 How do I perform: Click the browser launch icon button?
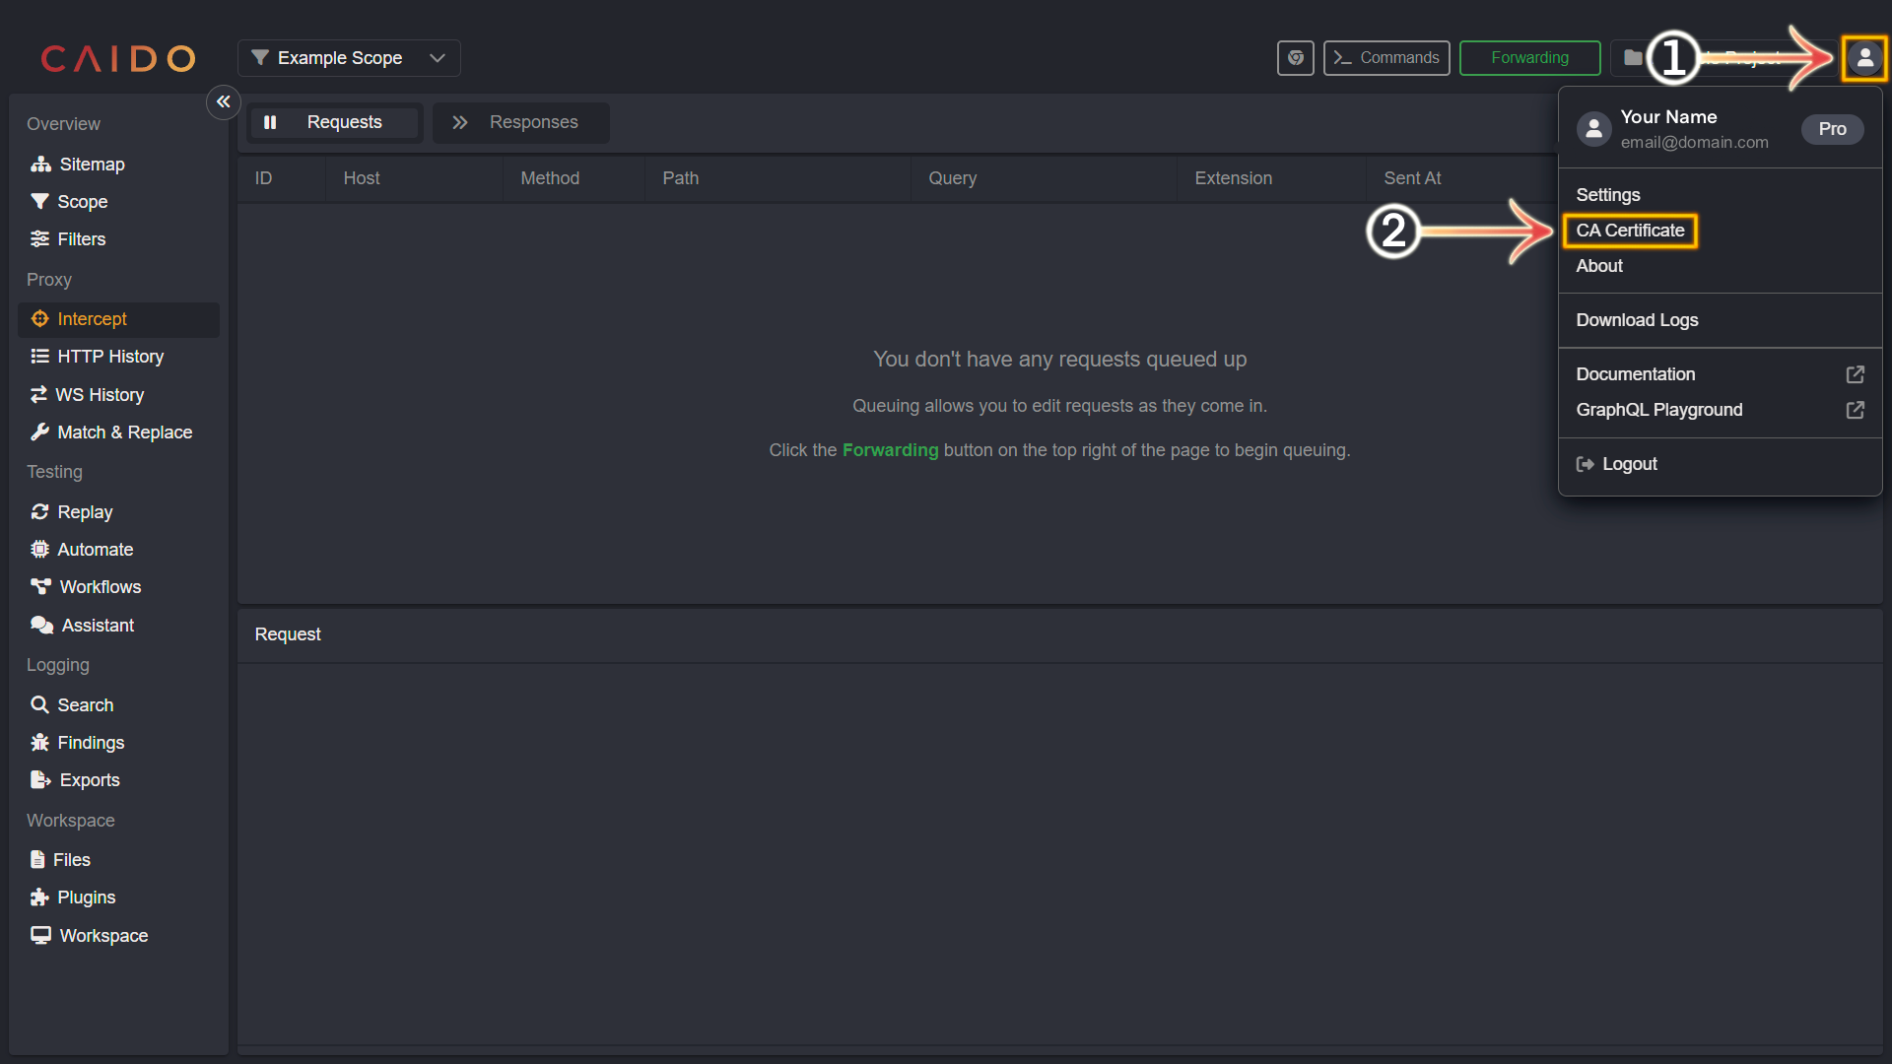(x=1295, y=58)
